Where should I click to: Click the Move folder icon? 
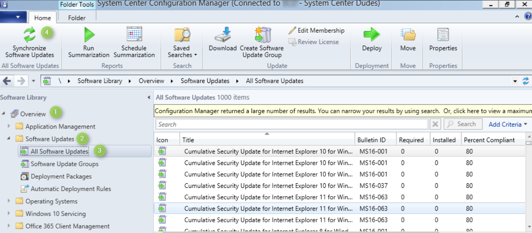[408, 35]
